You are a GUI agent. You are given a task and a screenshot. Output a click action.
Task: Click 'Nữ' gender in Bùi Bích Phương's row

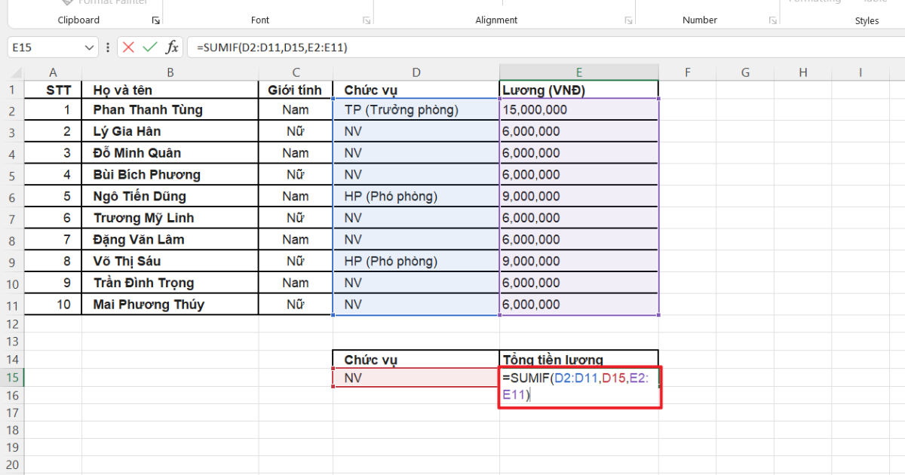[x=296, y=175]
